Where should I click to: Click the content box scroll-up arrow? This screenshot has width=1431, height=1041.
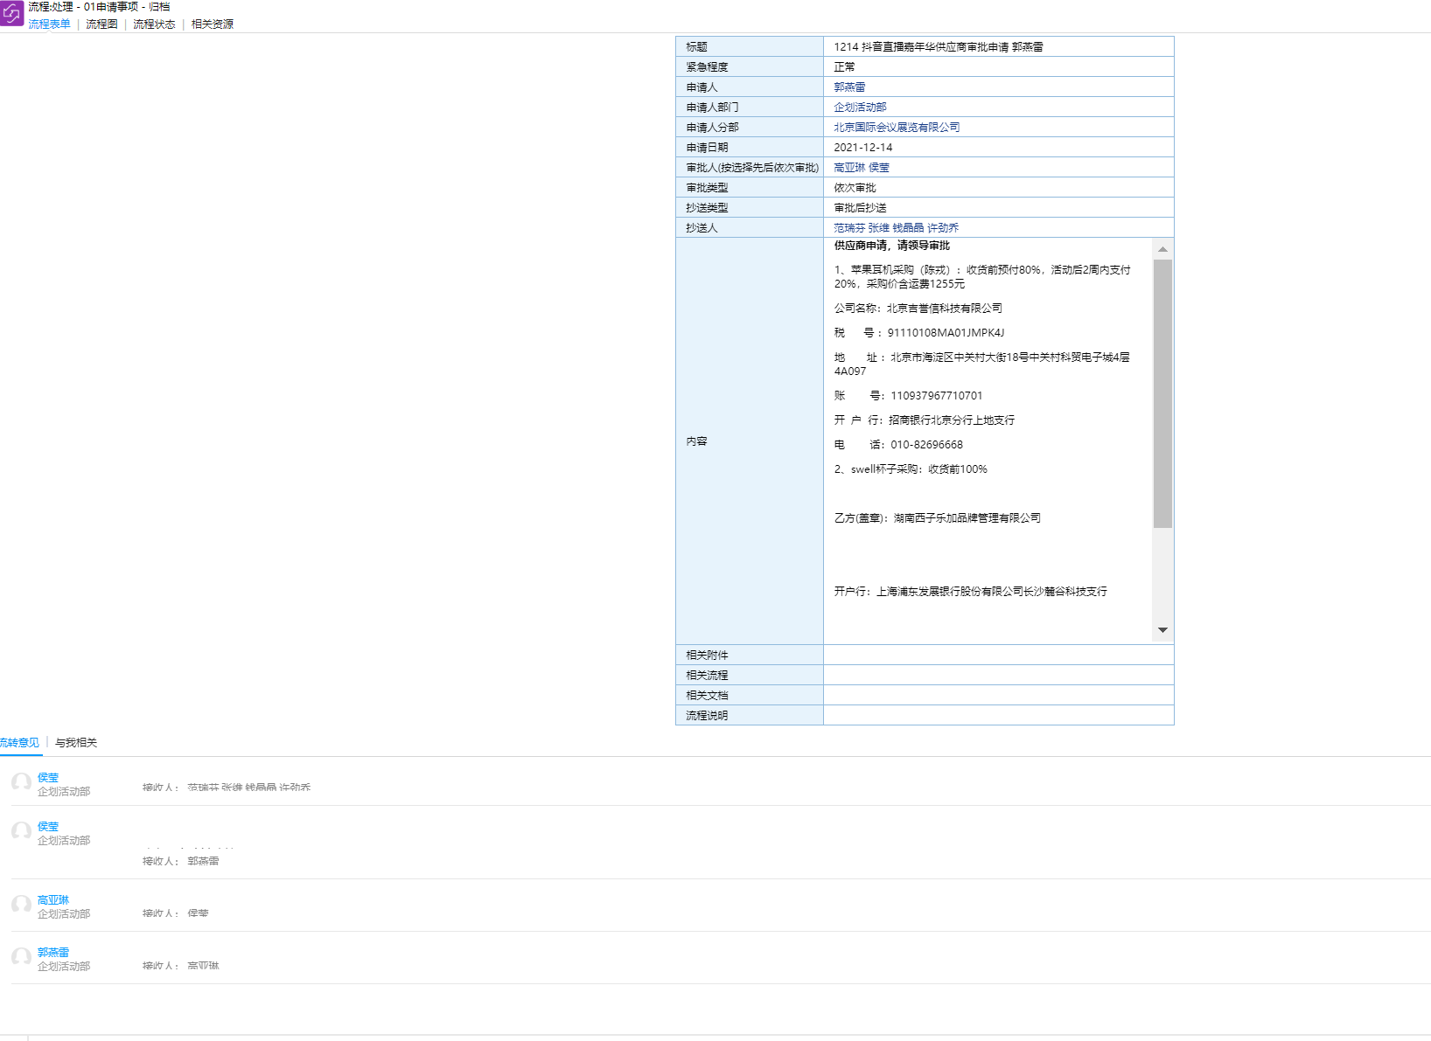(1162, 249)
